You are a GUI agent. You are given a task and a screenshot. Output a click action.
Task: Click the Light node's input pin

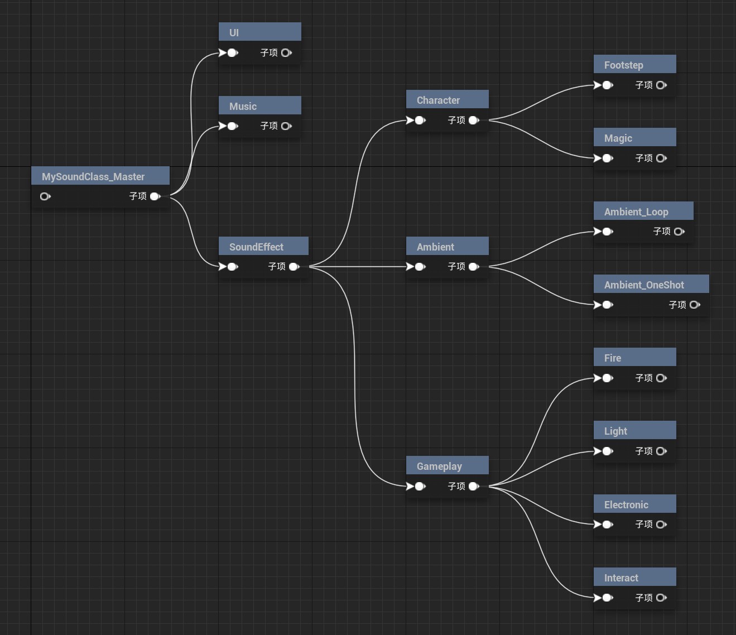coord(607,451)
